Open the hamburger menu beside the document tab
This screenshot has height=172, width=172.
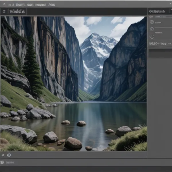click(4, 11)
